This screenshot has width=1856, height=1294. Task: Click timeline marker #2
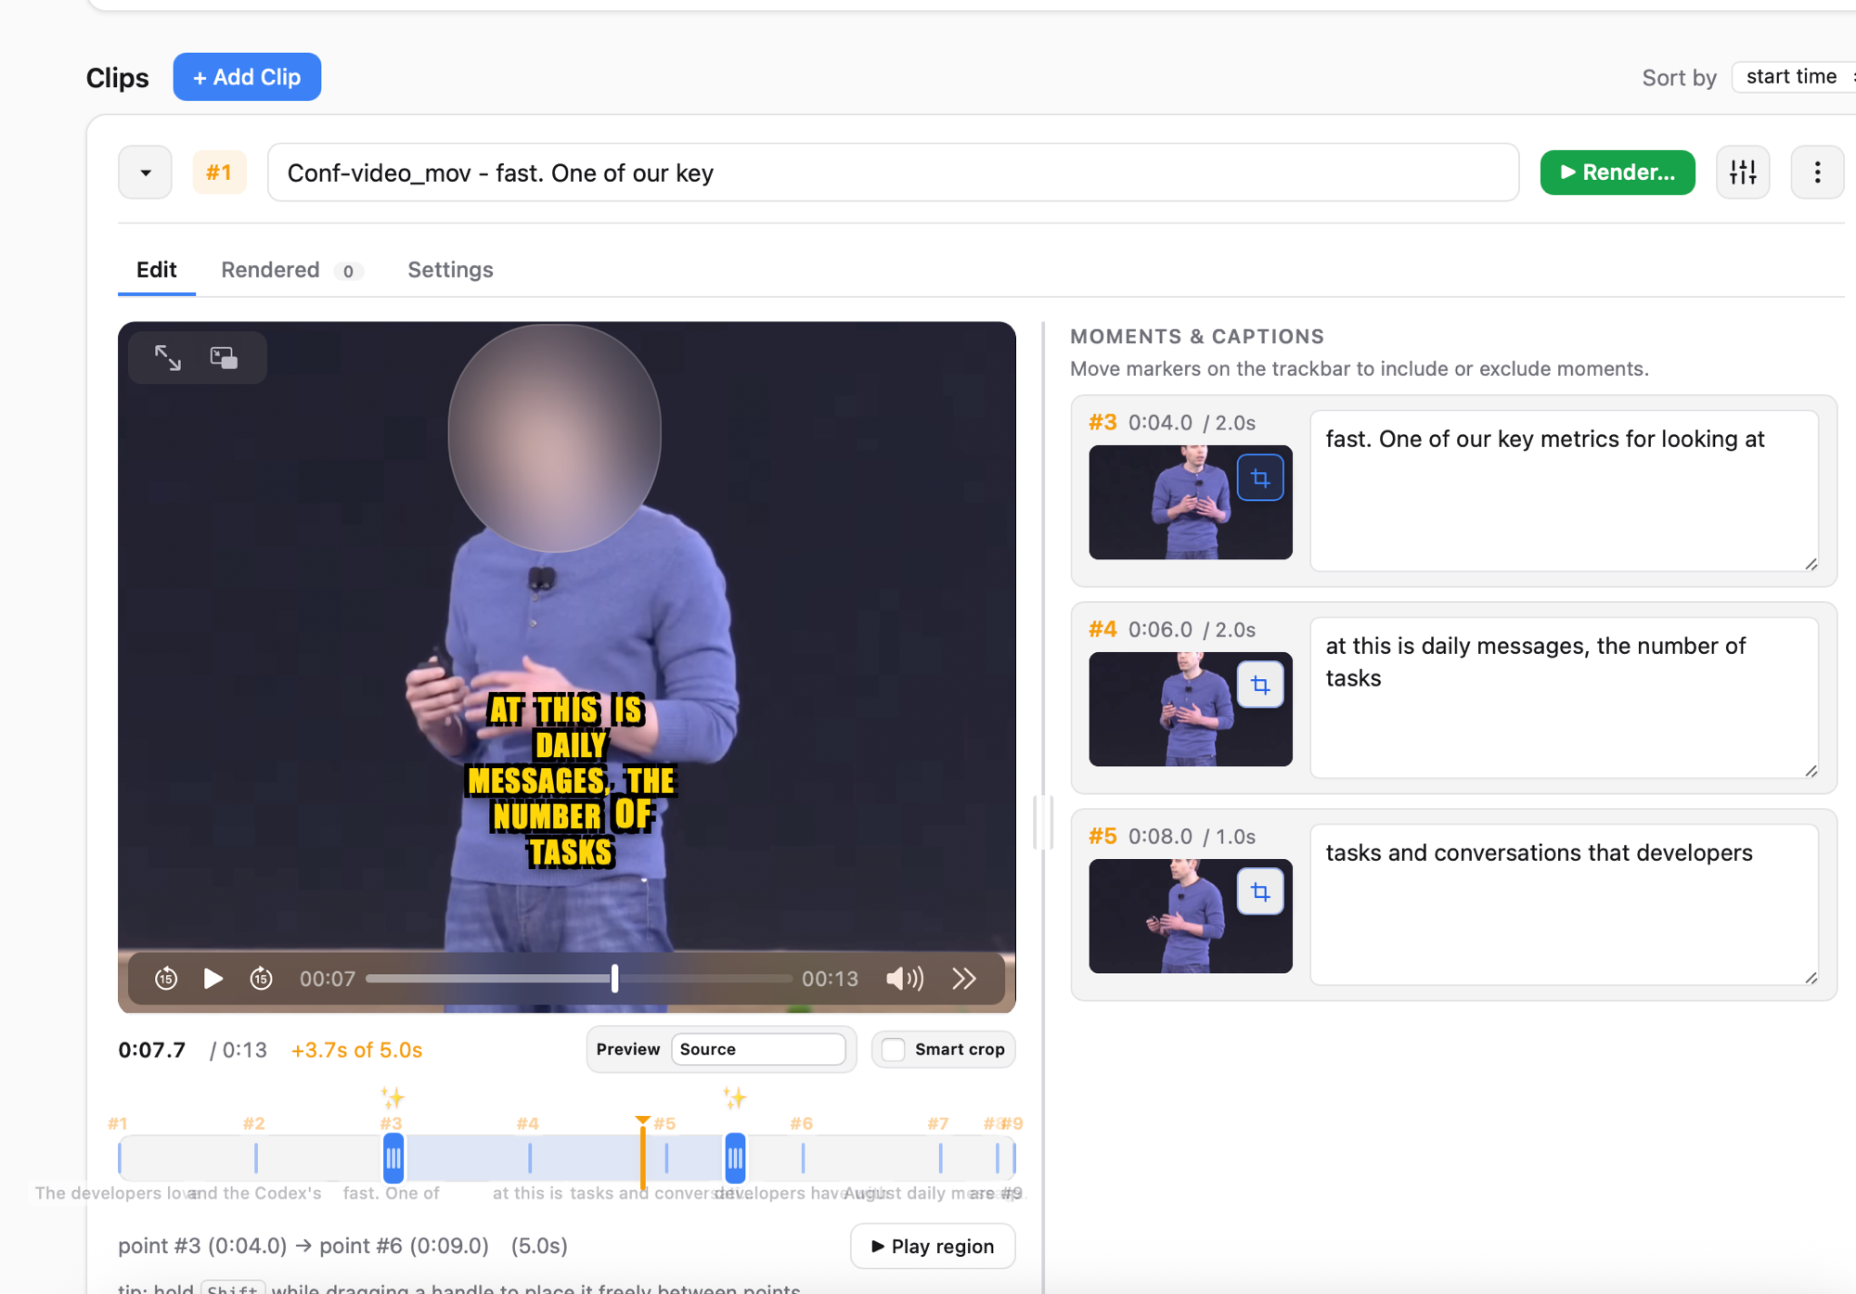point(256,1158)
